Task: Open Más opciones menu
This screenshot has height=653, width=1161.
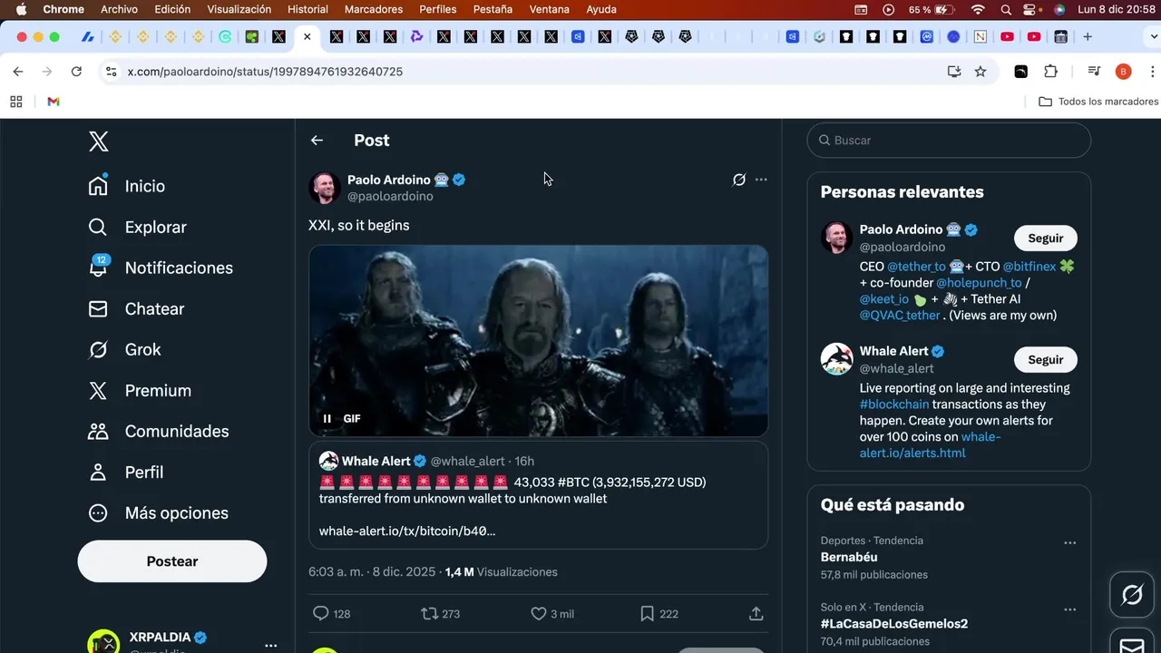Action: click(159, 512)
